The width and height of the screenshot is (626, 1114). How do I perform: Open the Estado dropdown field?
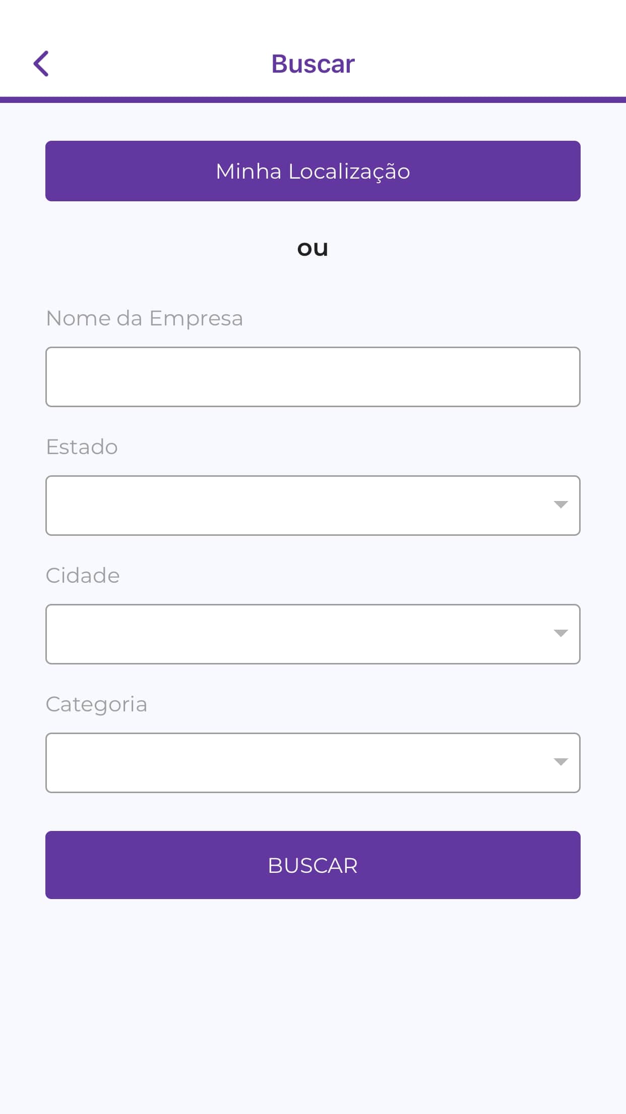pyautogui.click(x=297, y=506)
